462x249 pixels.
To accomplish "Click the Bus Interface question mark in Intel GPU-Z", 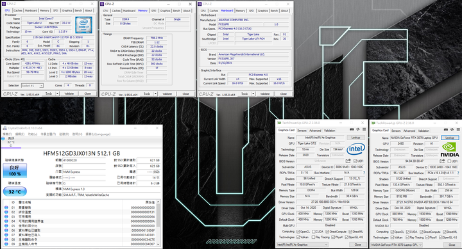I will point(364,173).
